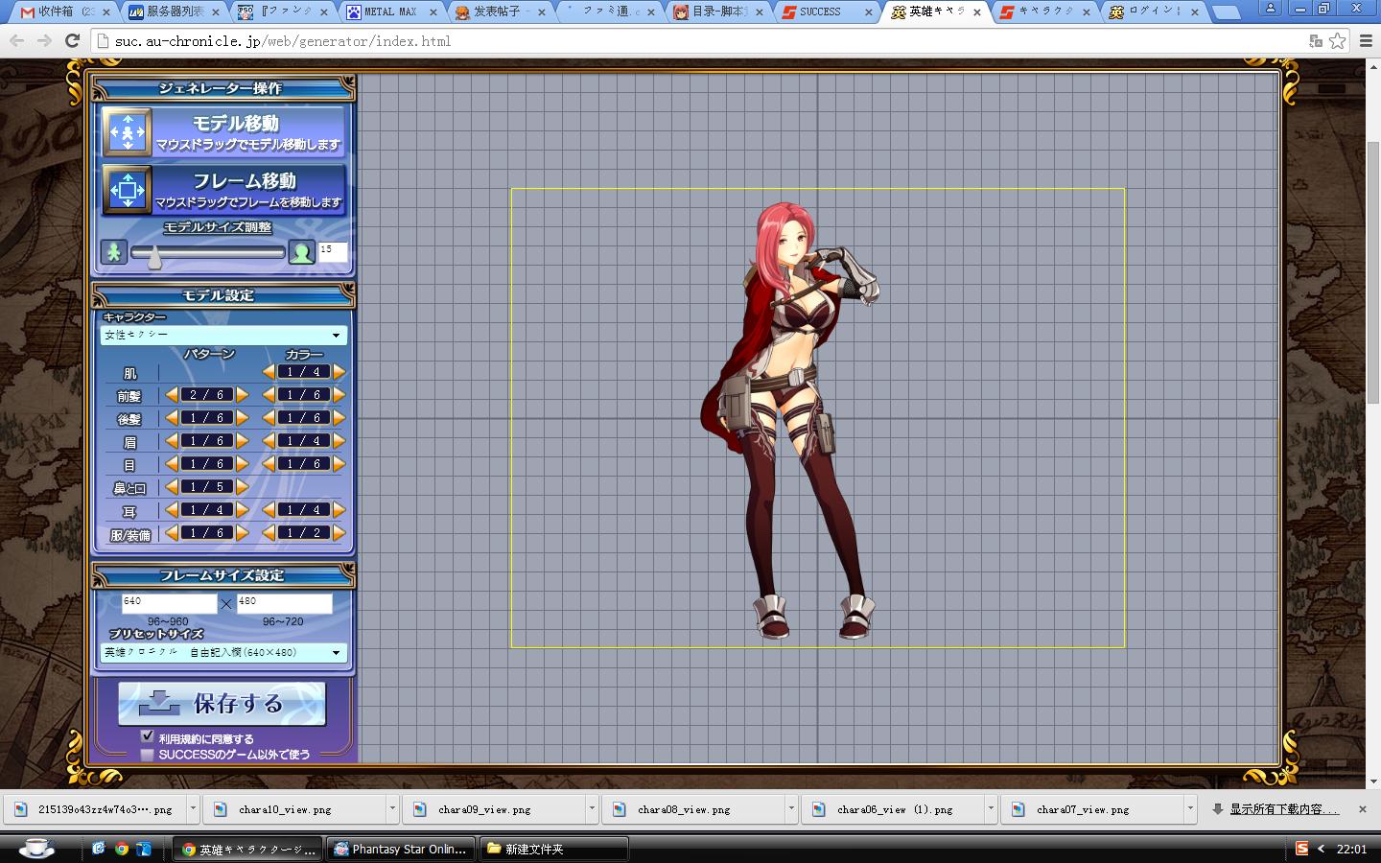Click the Chrome quick launch icon
Viewport: 1381px width, 863px height.
pyautogui.click(x=122, y=849)
